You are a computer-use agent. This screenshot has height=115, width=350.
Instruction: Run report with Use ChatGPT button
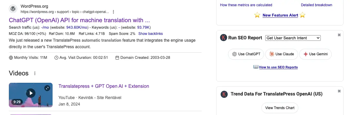[x=246, y=54]
